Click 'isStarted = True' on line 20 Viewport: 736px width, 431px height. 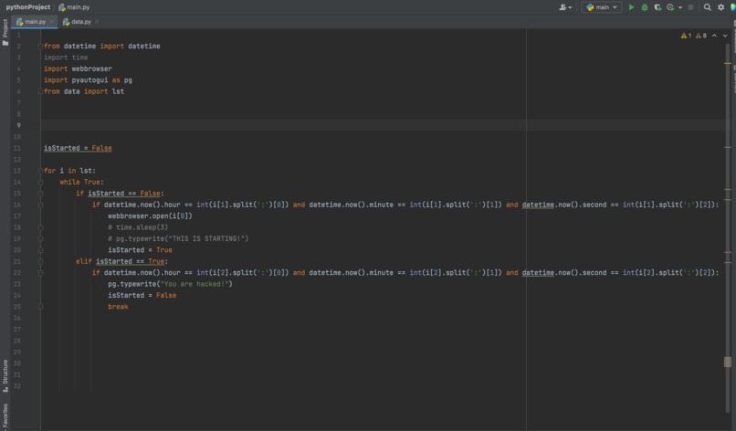[x=140, y=250]
